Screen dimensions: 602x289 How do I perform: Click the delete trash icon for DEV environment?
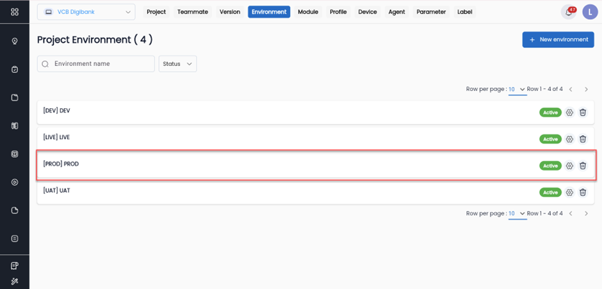click(583, 112)
